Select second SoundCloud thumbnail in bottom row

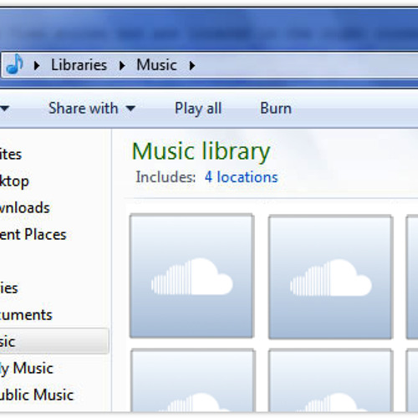(331, 380)
